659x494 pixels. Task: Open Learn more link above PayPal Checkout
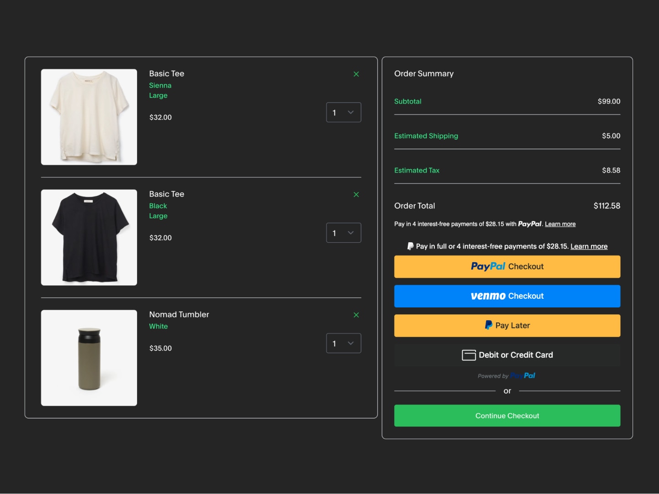pyautogui.click(x=589, y=246)
